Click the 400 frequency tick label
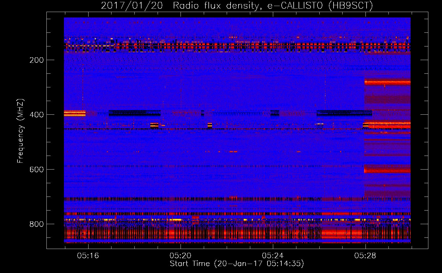 (x=37, y=115)
